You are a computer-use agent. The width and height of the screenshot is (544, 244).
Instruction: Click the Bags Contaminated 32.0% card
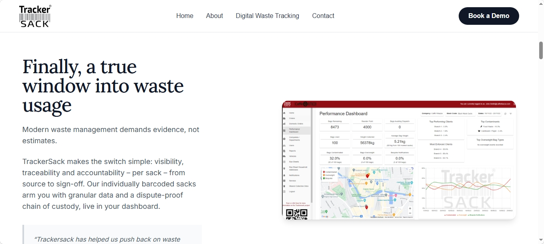[x=335, y=157]
